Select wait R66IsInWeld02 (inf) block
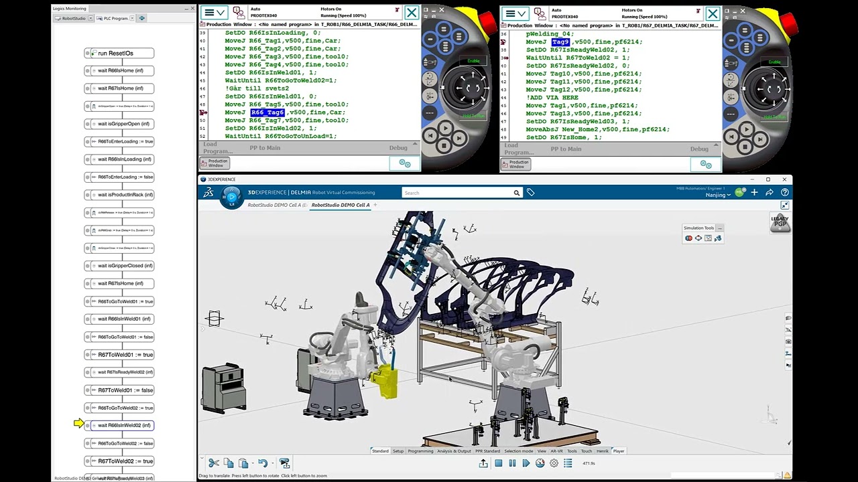This screenshot has height=482, width=858. [119, 425]
